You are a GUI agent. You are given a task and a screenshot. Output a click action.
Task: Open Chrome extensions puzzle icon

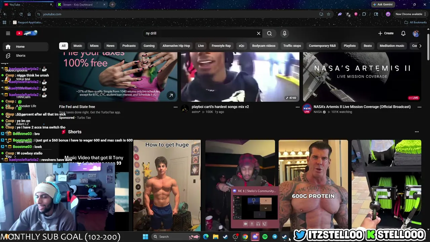coord(364,14)
